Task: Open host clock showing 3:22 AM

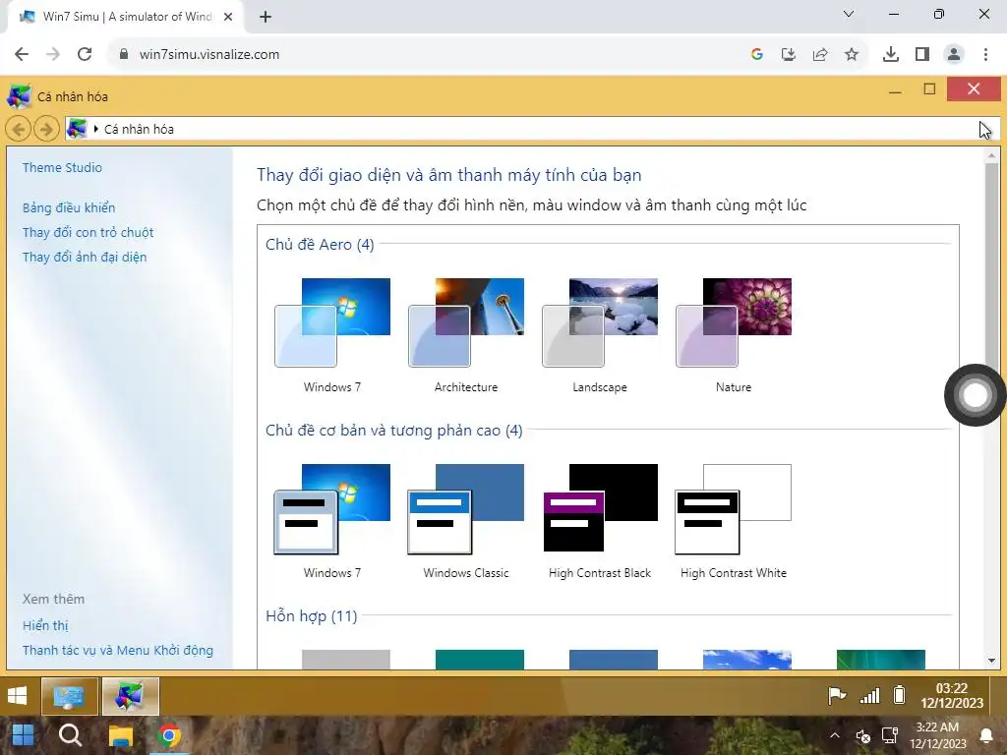Action: 937,735
